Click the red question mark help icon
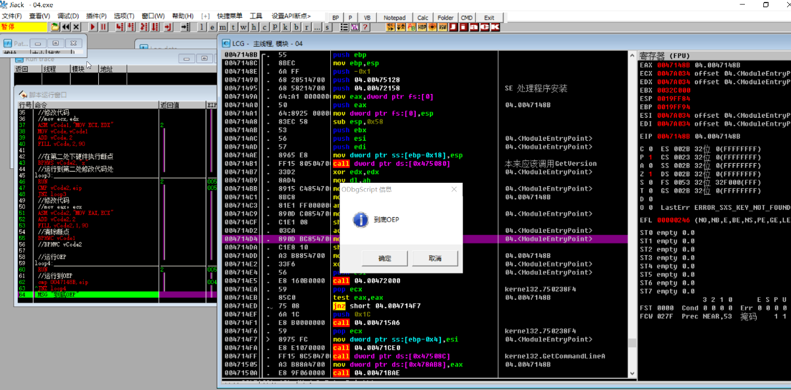 (x=365, y=27)
